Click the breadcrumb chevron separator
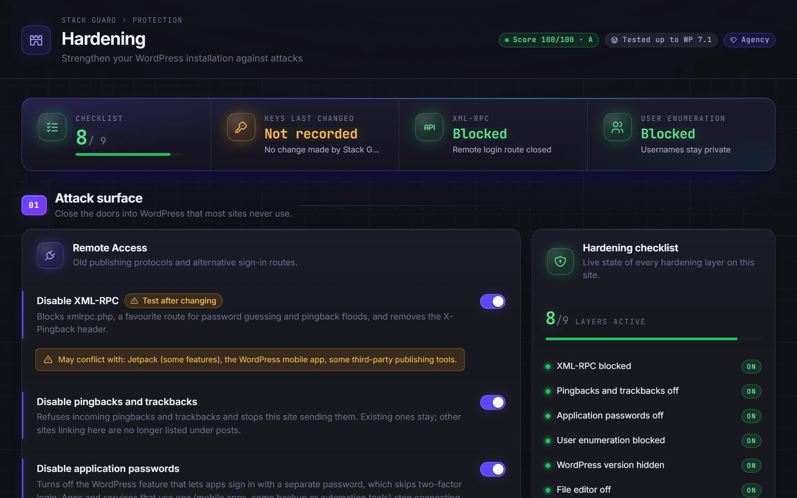The image size is (797, 498). coord(124,20)
